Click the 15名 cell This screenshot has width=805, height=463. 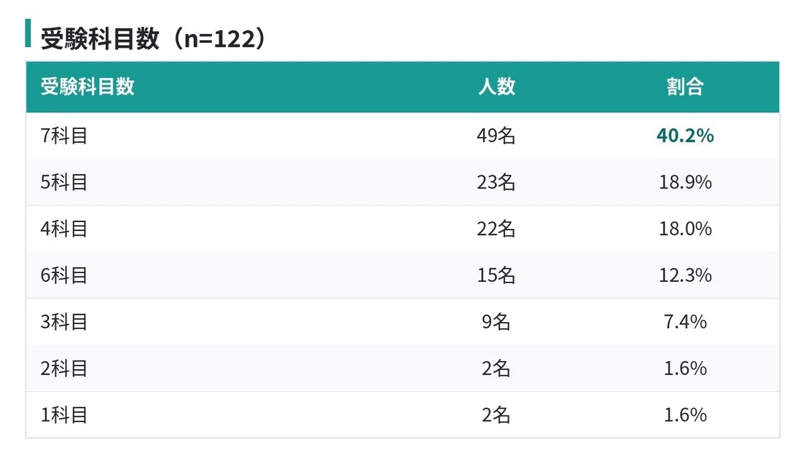coord(496,275)
